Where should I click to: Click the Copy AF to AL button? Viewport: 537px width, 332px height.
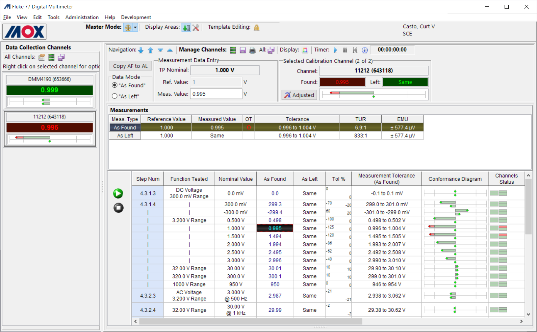coord(130,66)
